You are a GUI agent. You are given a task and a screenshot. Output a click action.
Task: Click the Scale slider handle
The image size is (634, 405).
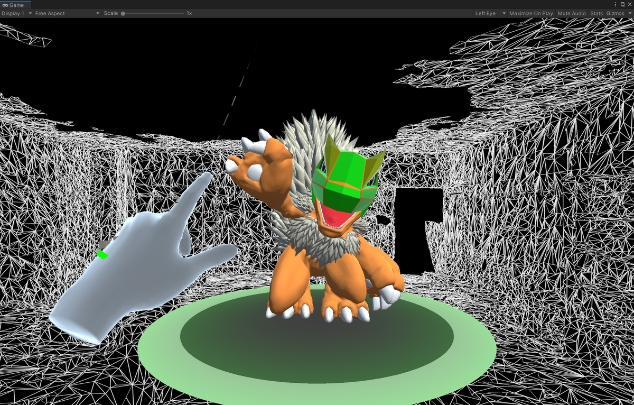coord(123,13)
